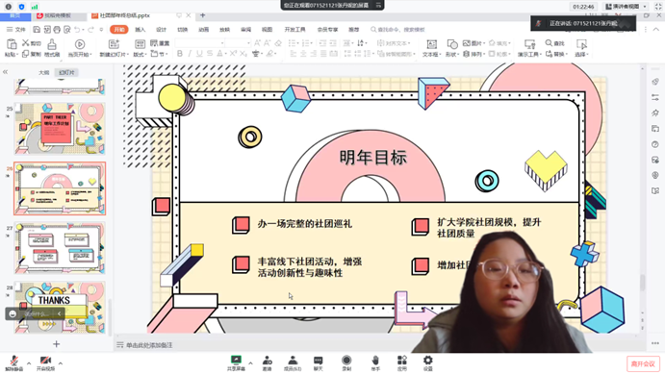Click the Format Painter brush icon
Screen dimensions: 665x374
pos(52,44)
